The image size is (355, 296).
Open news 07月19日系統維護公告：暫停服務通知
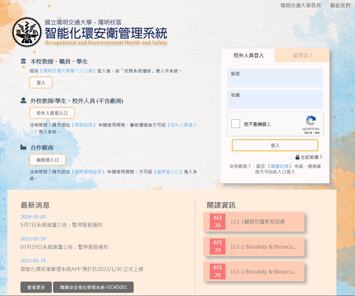(x=64, y=247)
